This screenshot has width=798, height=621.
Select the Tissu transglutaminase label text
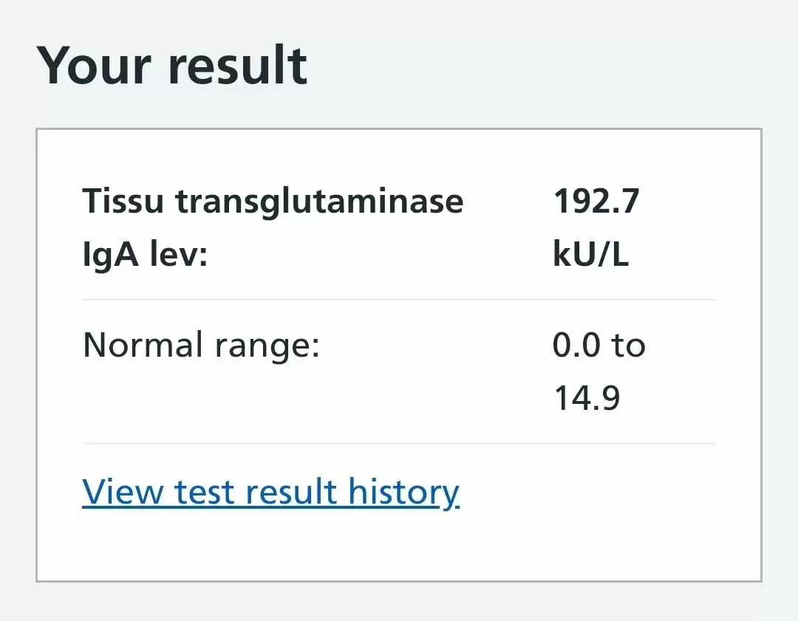[273, 202]
